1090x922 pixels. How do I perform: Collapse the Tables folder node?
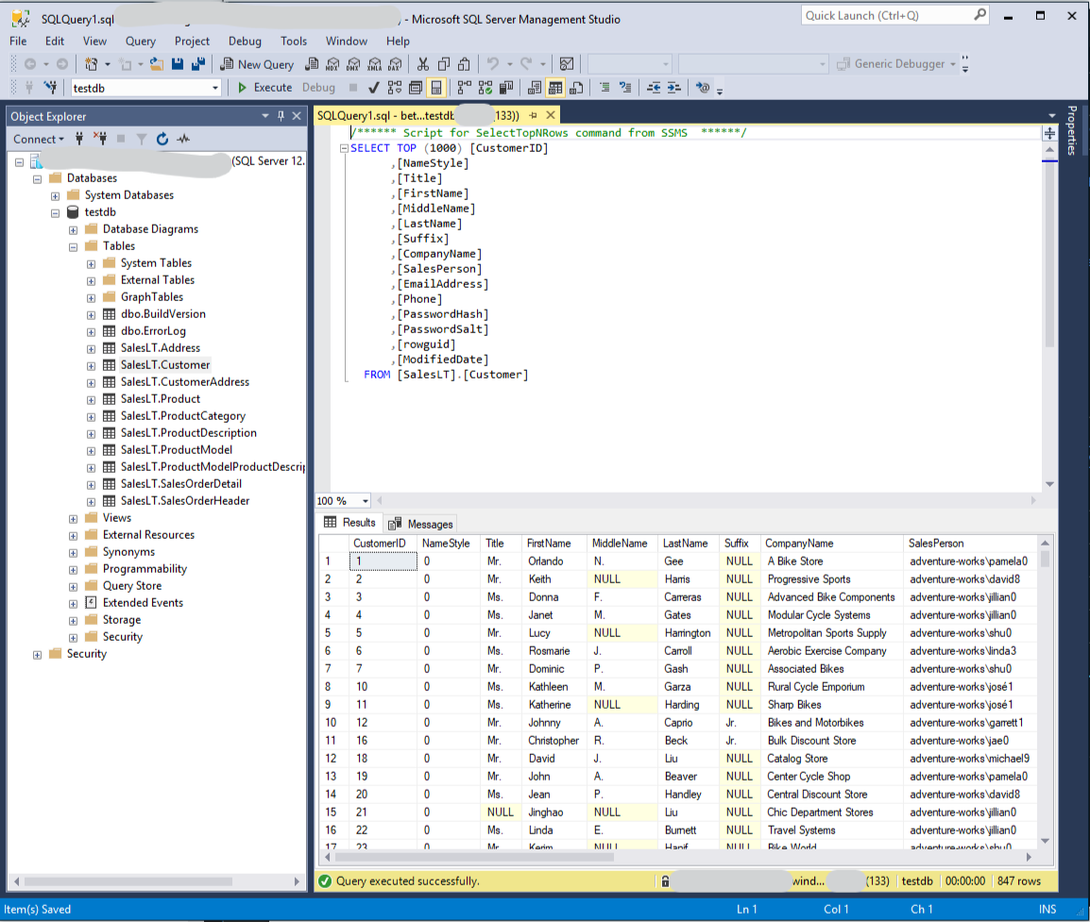pyautogui.click(x=73, y=246)
